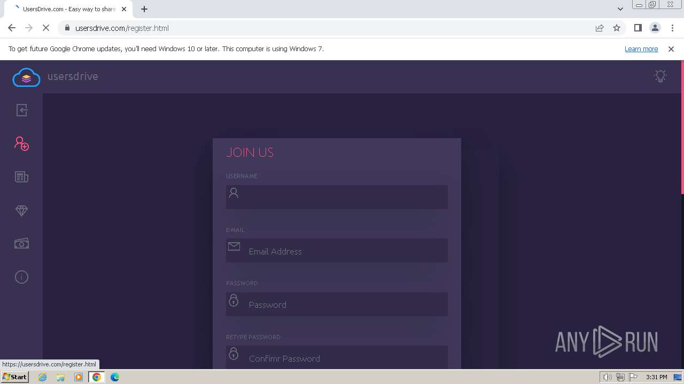Stop loading the page
684x384 pixels.
46,28
